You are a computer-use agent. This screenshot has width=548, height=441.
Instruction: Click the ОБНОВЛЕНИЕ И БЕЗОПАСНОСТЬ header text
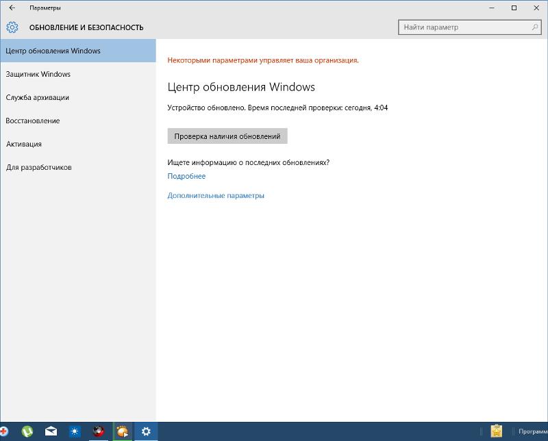point(86,27)
